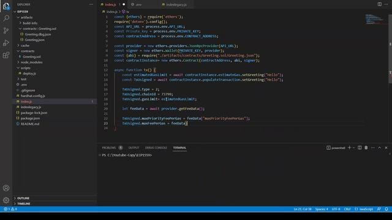
Task: Open the Search view in activity bar
Action: click(6, 18)
